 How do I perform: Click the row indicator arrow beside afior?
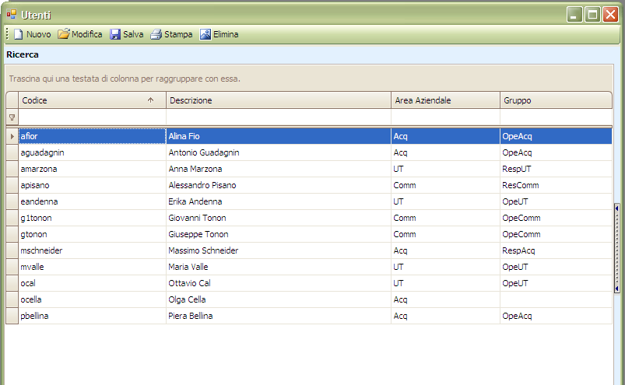pyautogui.click(x=12, y=136)
